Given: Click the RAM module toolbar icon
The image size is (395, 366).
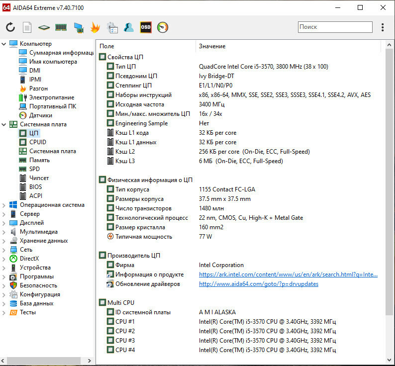Looking at the screenshot, I should 61,27.
